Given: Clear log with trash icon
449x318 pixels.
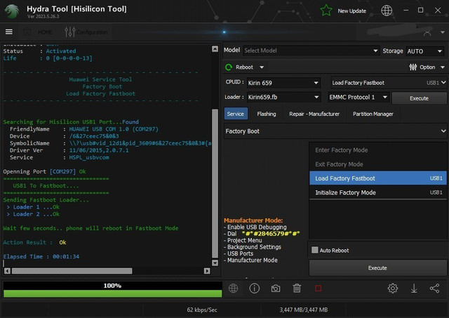Looking at the screenshot, I should (297, 289).
